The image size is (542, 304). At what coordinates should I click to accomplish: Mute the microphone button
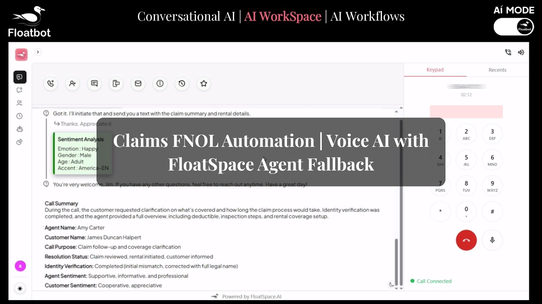point(492,240)
